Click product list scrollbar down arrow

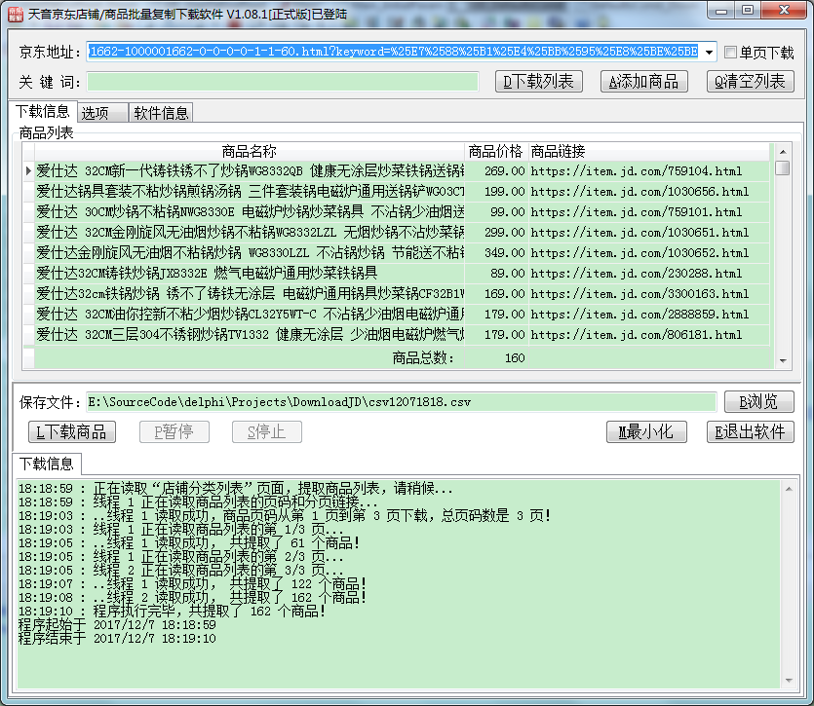coord(783,360)
